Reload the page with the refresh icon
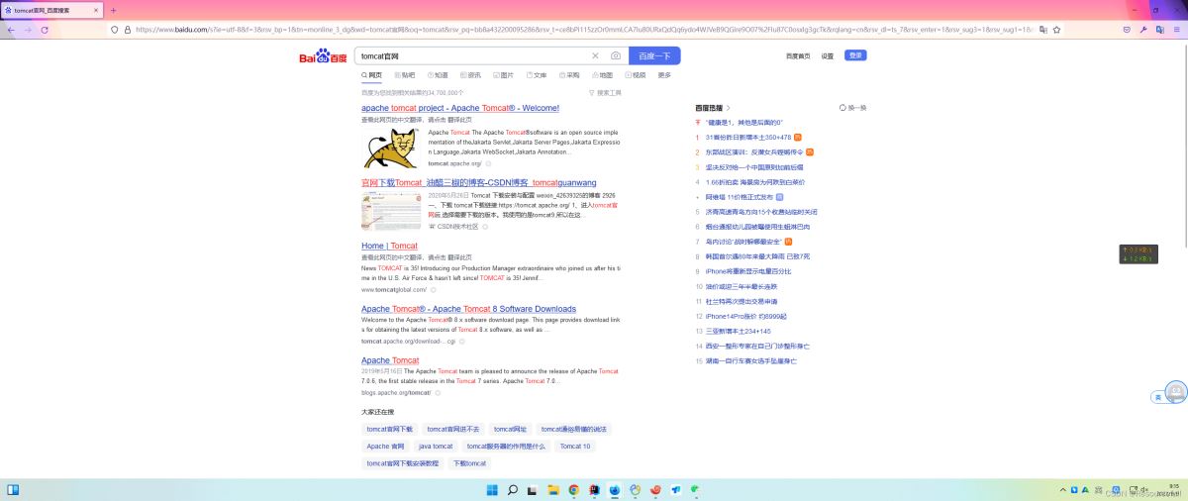 tap(45, 30)
